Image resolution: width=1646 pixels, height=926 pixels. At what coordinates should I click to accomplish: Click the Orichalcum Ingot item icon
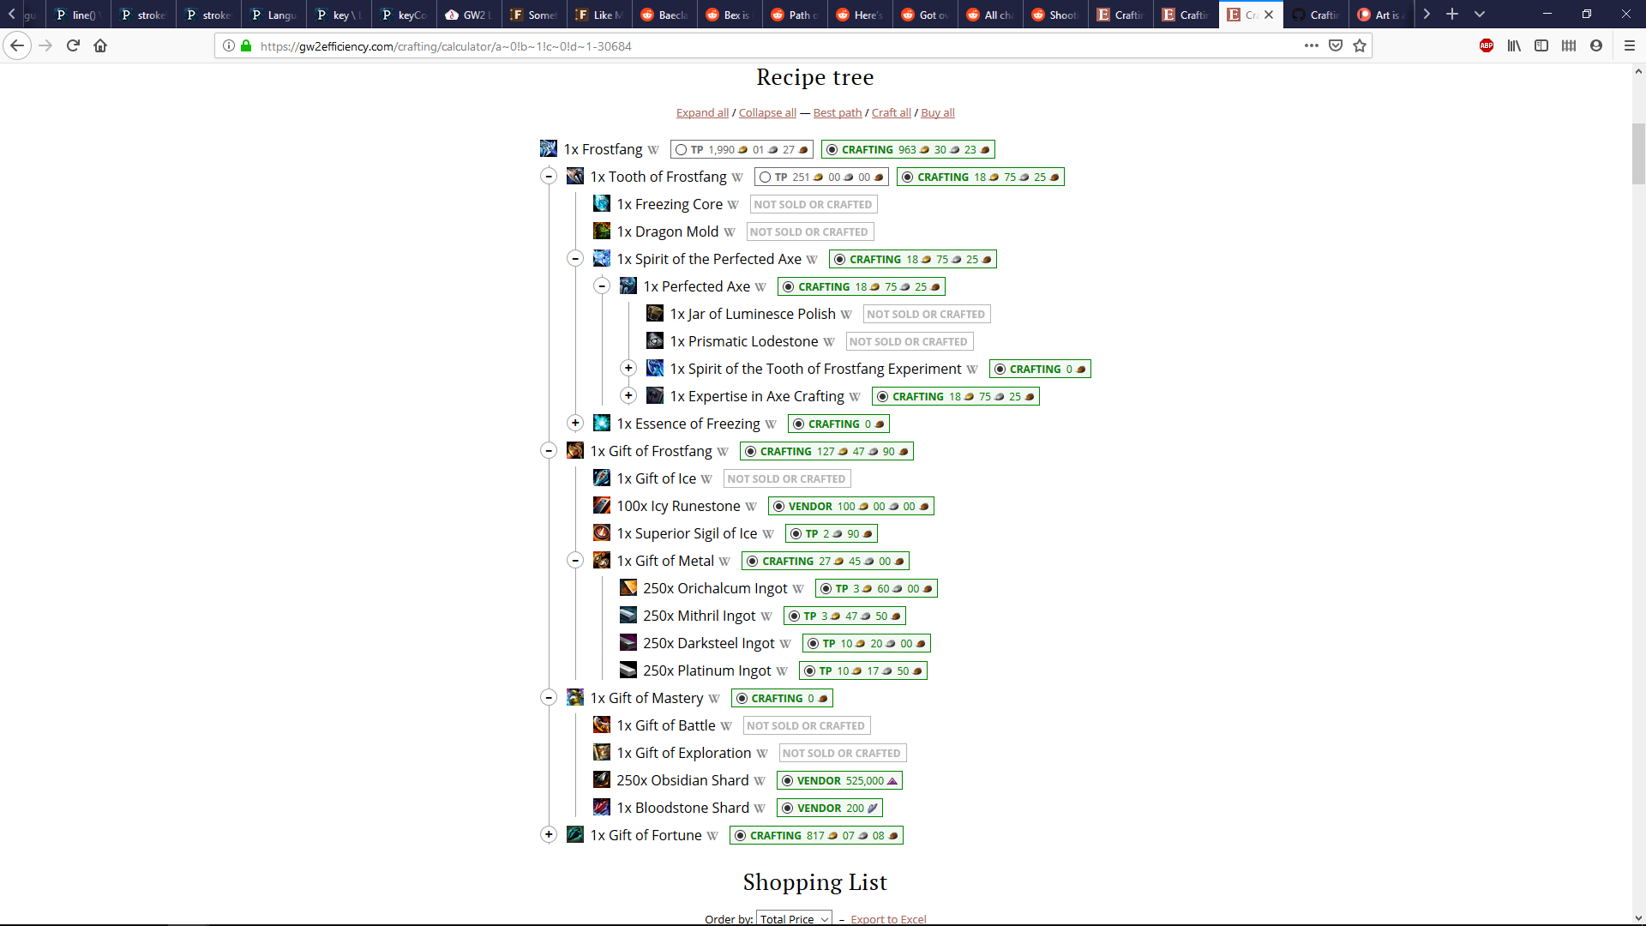click(x=629, y=587)
